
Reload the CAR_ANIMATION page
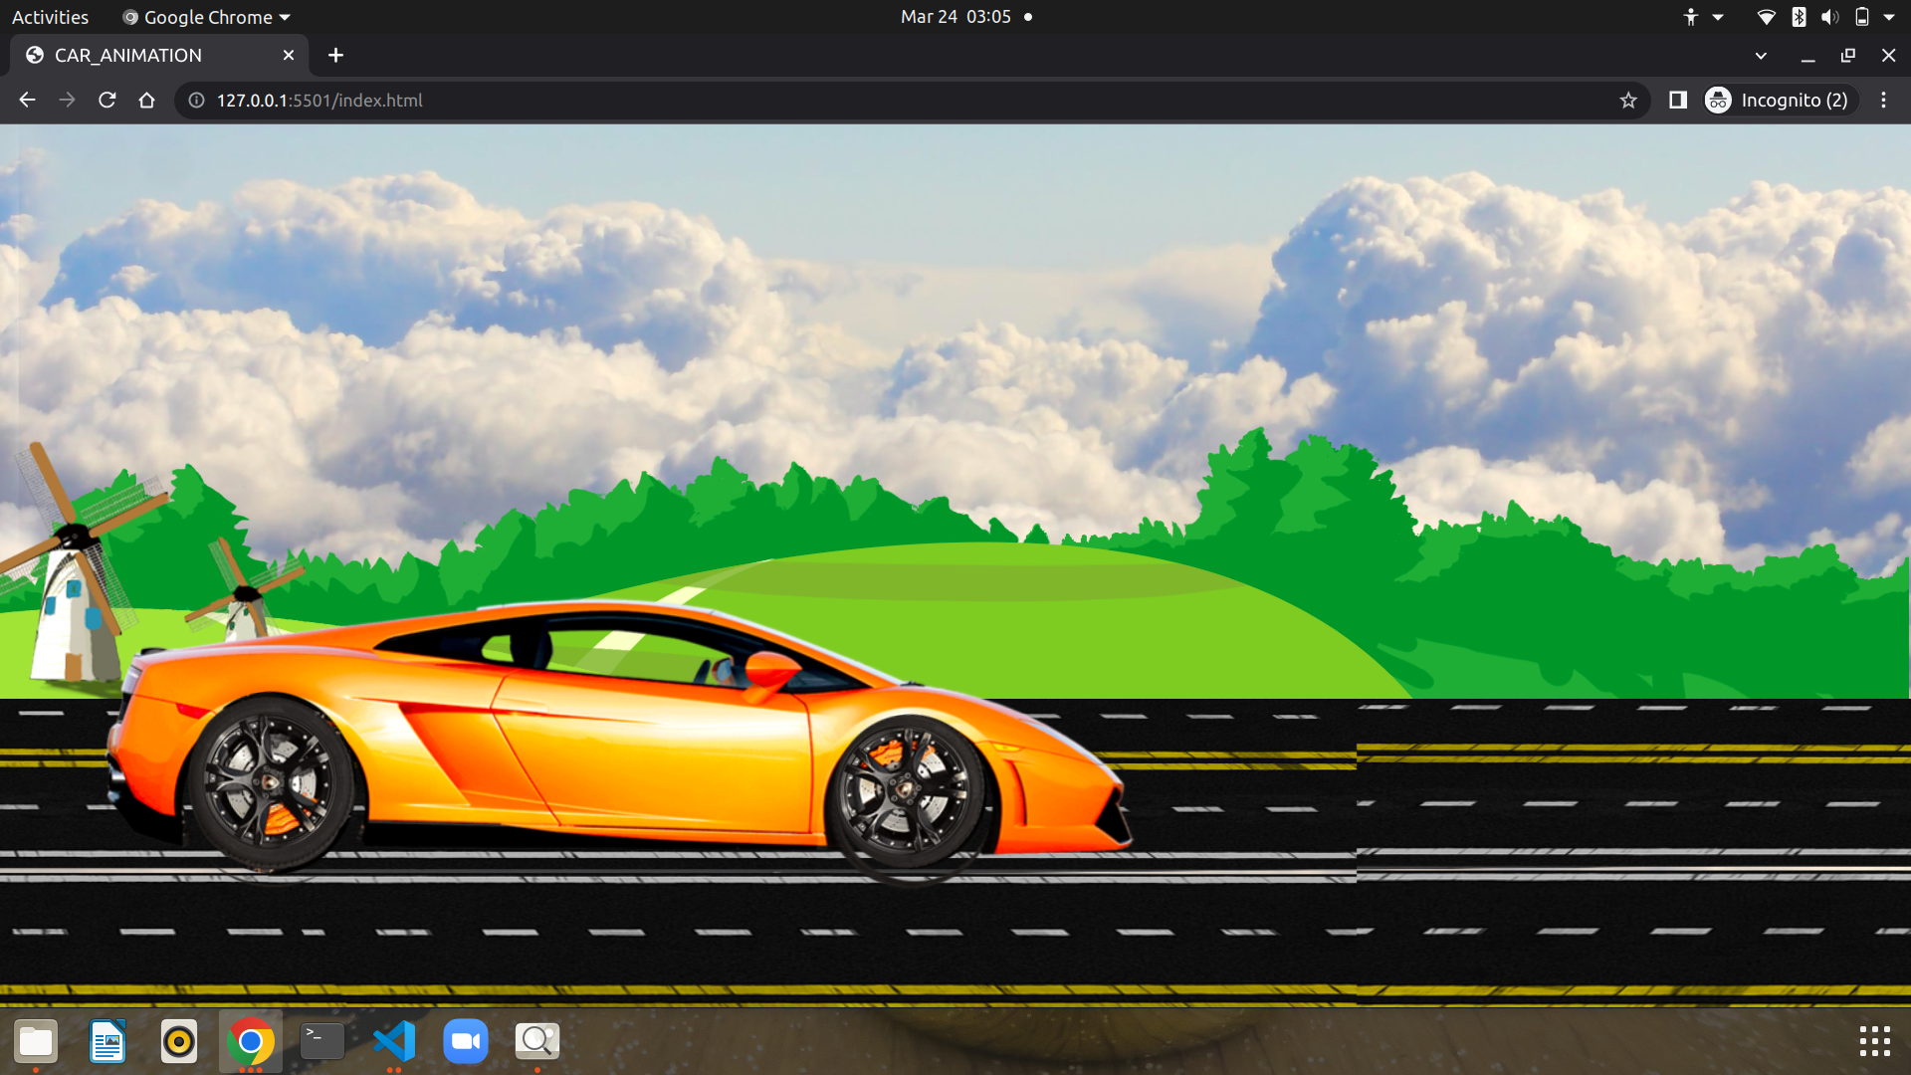tap(106, 100)
